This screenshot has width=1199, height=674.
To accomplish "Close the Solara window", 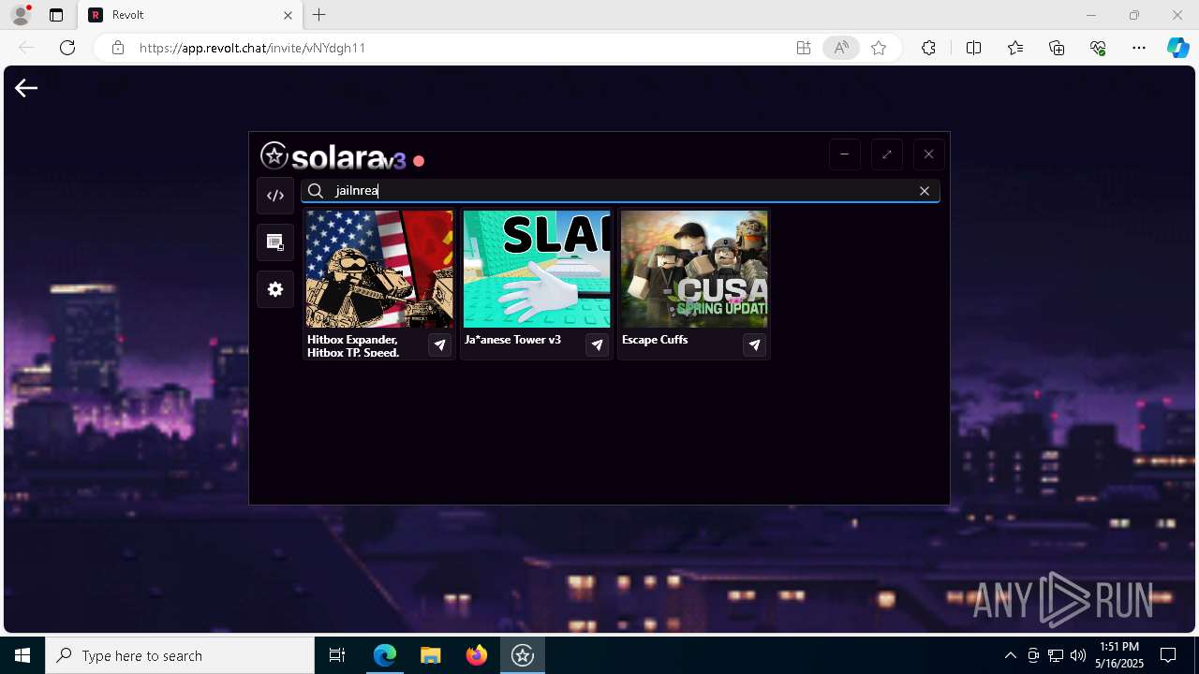I will pos(928,154).
